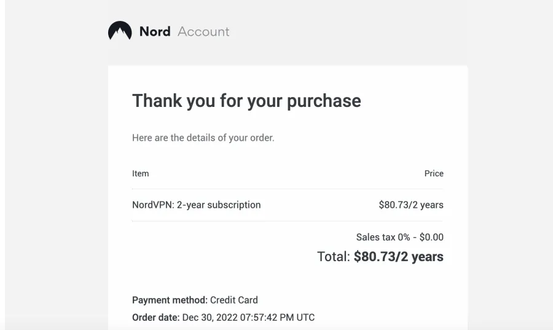Click the Order date label
Image resolution: width=553 pixels, height=330 pixels.
(156, 317)
